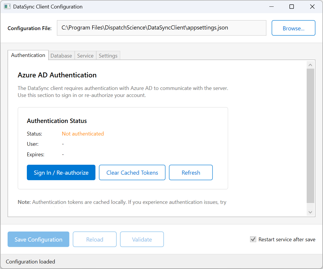Validate the configuration
323x269 pixels.
(x=142, y=239)
